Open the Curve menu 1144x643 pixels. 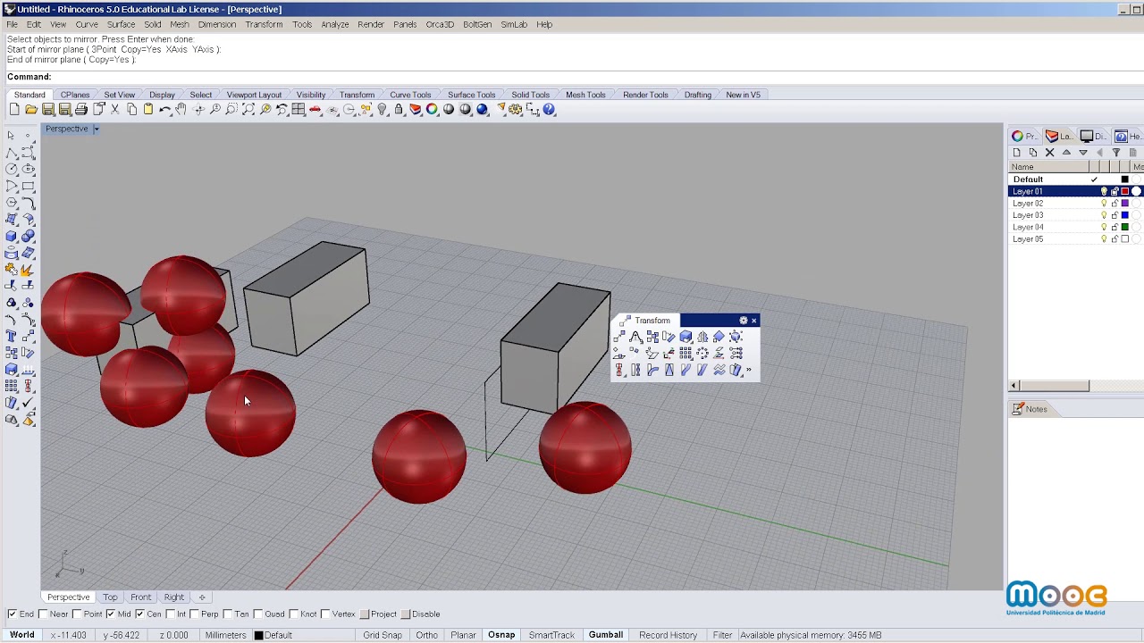point(86,24)
